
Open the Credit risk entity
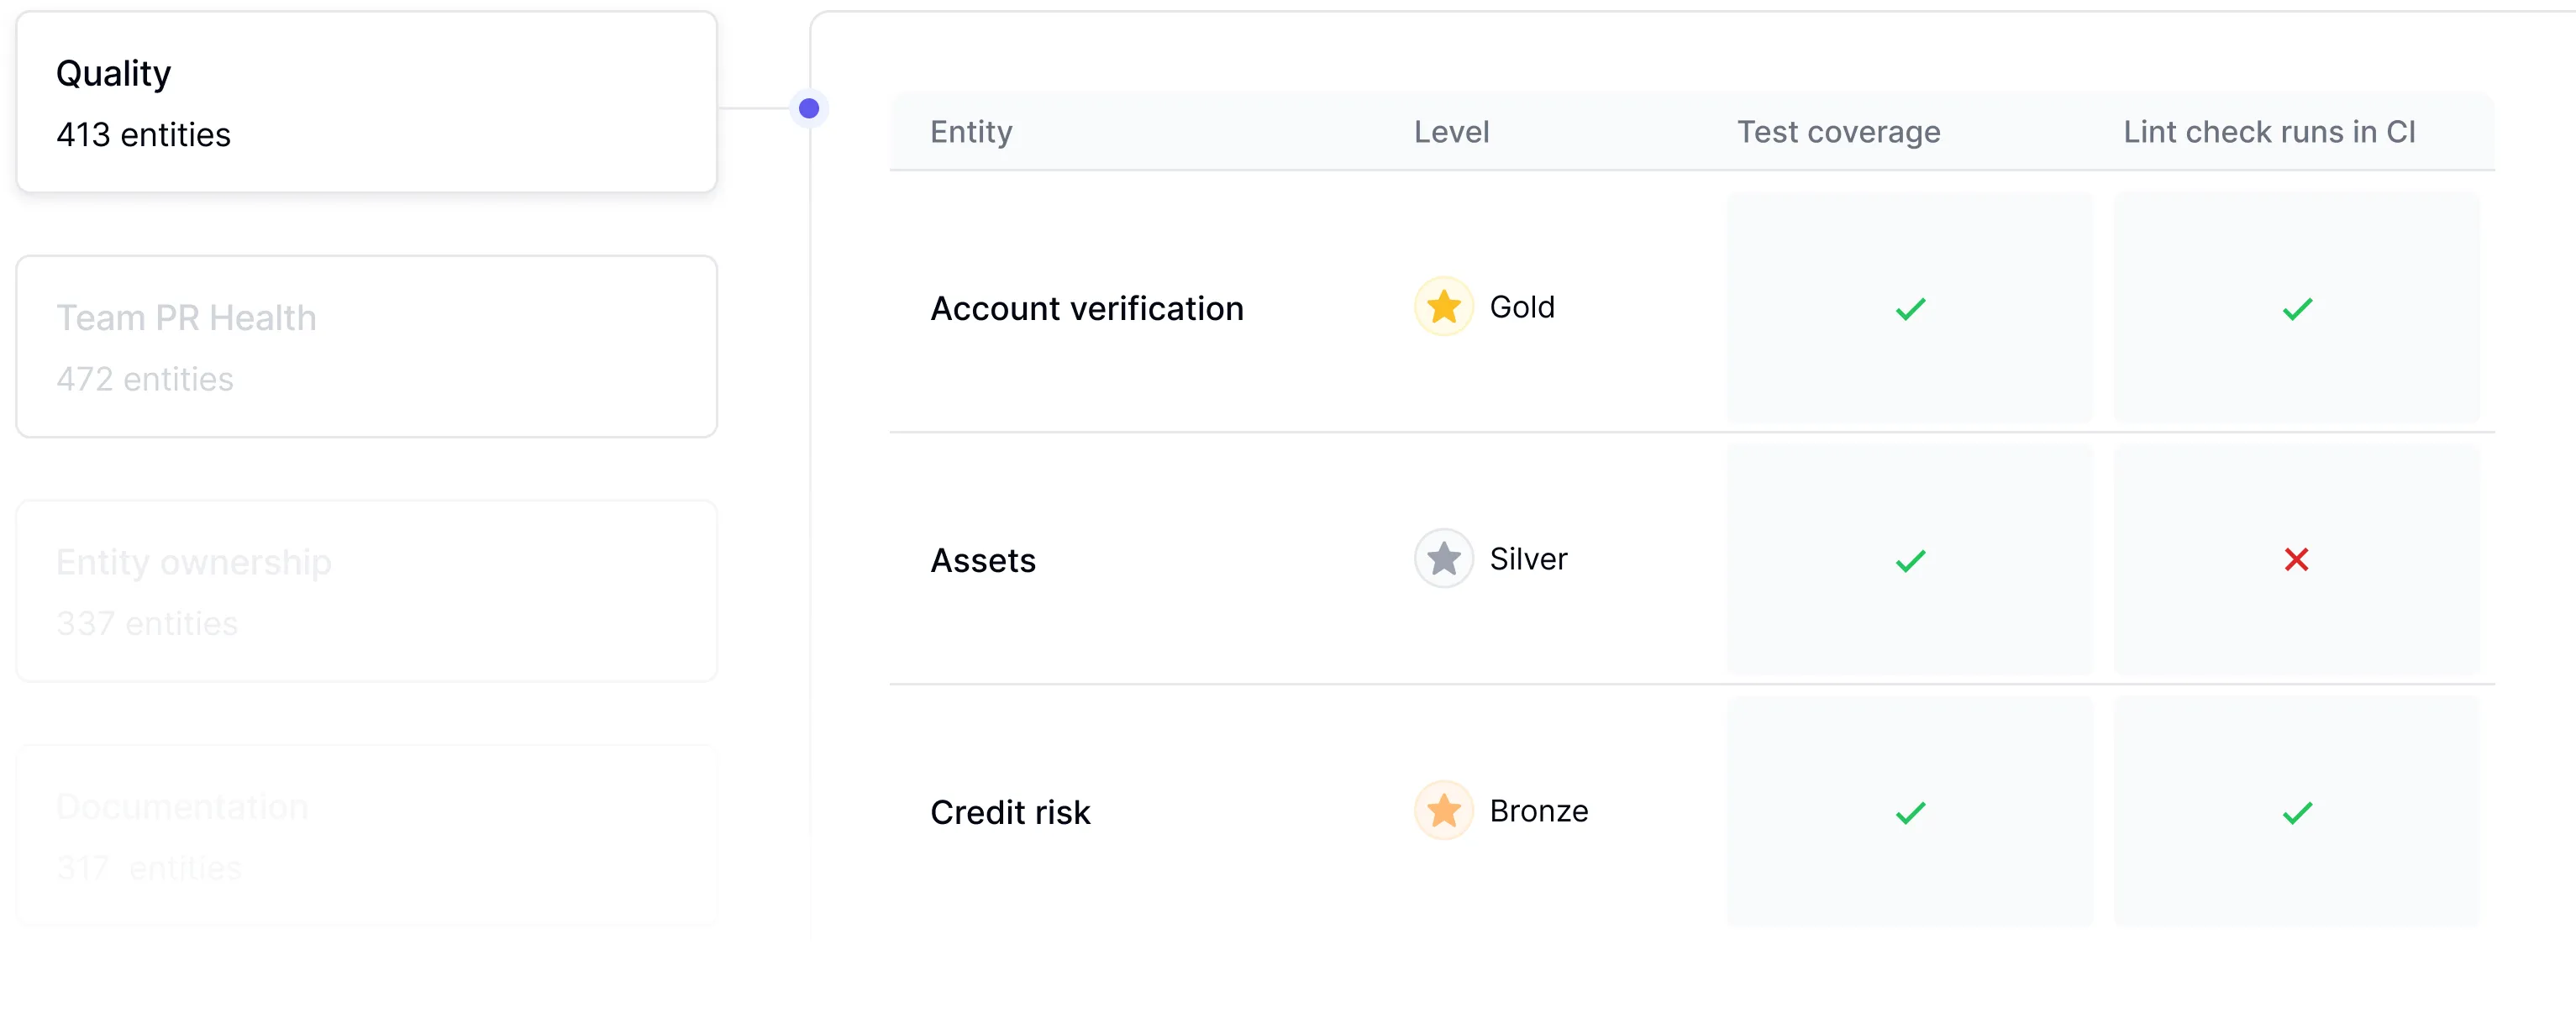point(1010,812)
